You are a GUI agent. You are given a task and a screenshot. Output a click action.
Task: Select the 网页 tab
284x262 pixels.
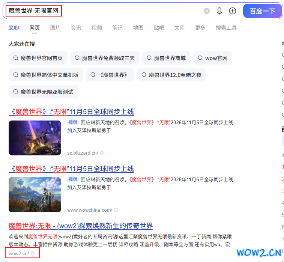coord(35,28)
